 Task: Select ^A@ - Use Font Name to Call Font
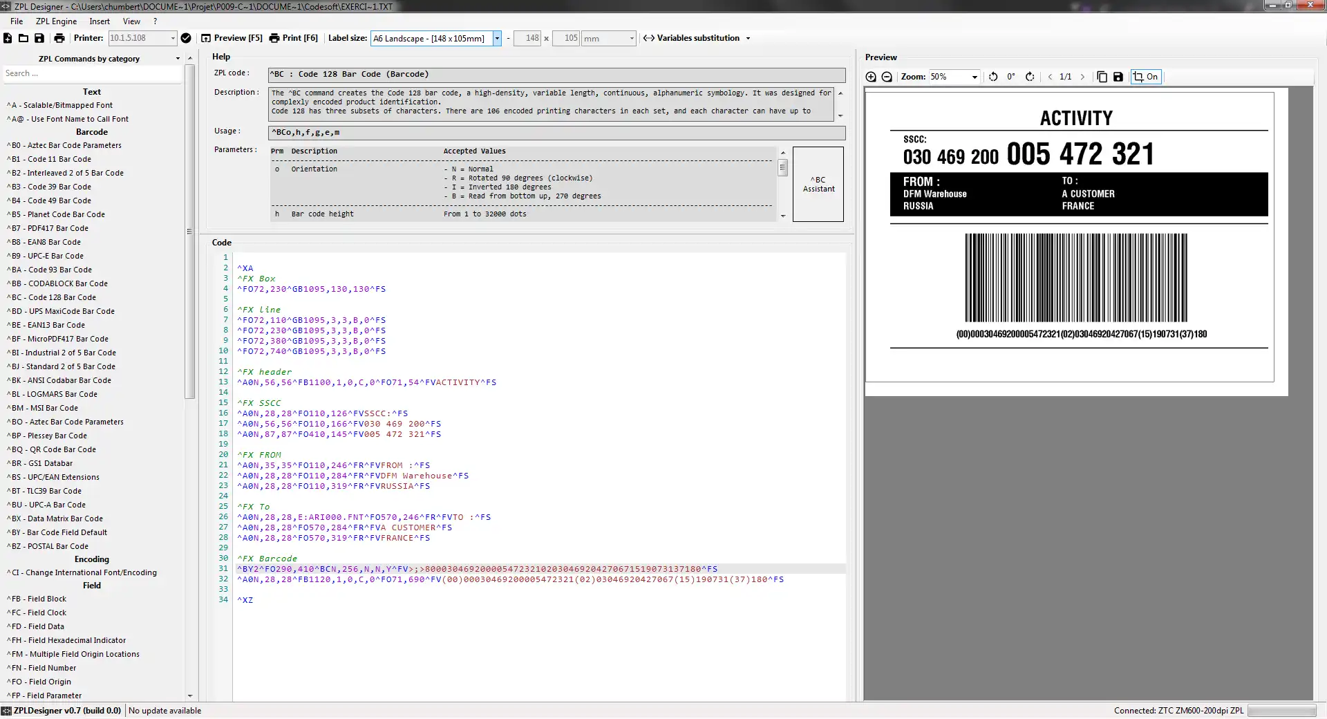68,119
